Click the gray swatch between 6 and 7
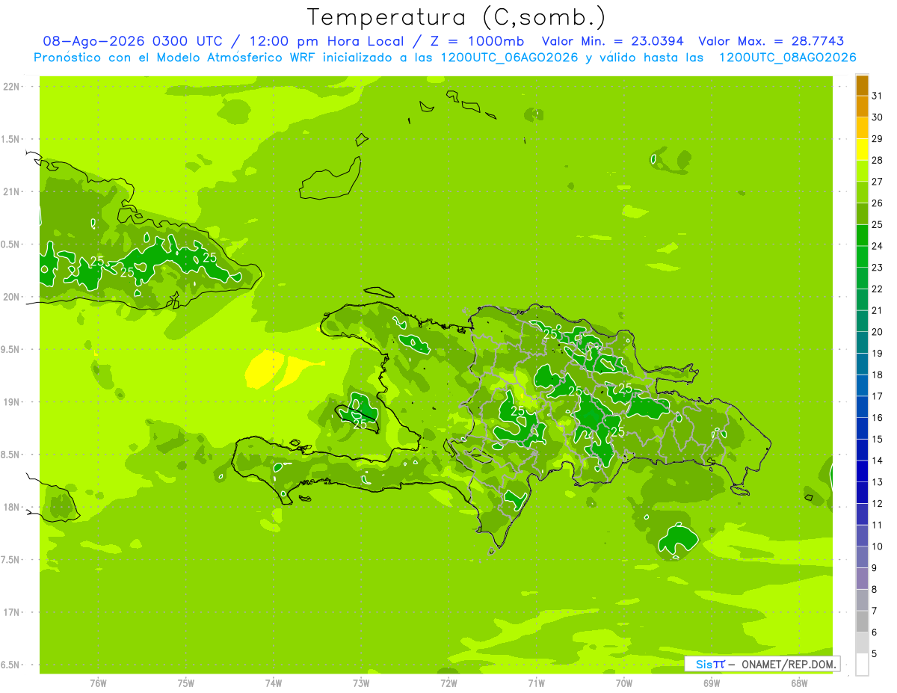Image resolution: width=897 pixels, height=693 pixels. click(862, 621)
